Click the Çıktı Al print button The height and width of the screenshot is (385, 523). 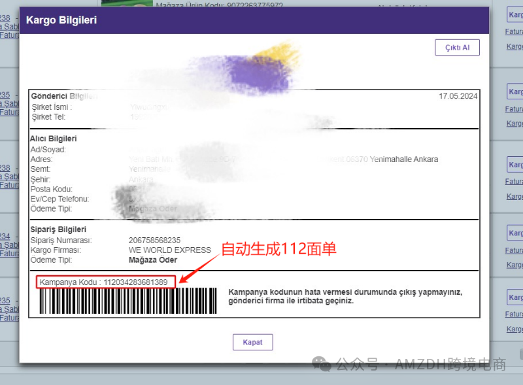coord(457,48)
